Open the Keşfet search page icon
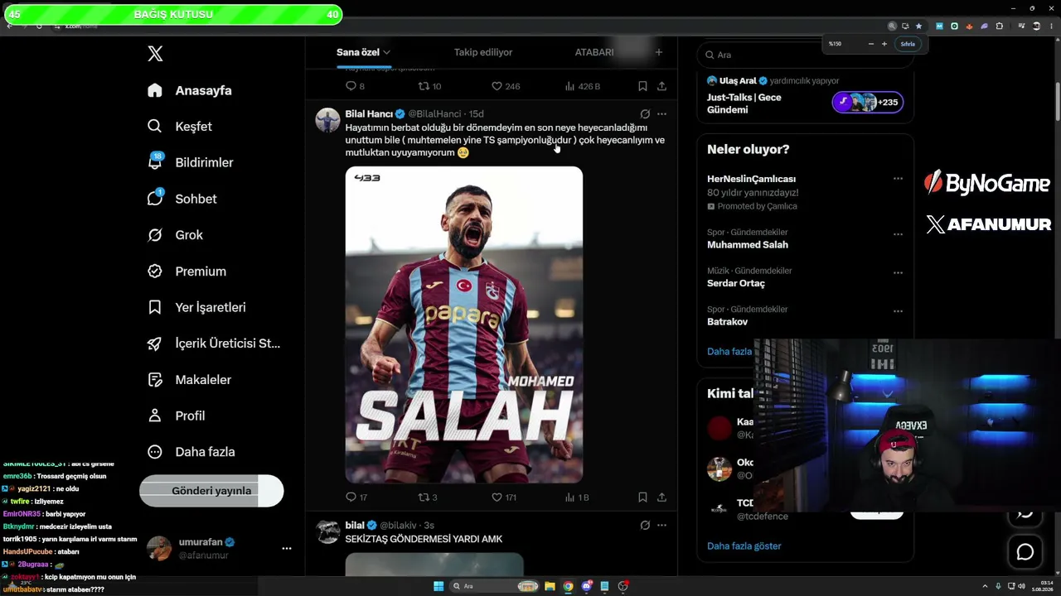The height and width of the screenshot is (596, 1061). point(155,127)
